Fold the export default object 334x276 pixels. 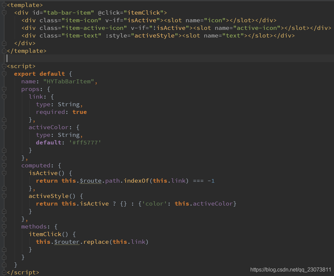(4, 74)
